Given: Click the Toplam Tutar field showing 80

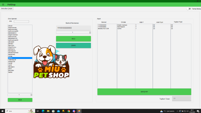Looking at the screenshot, I should tap(181, 99).
